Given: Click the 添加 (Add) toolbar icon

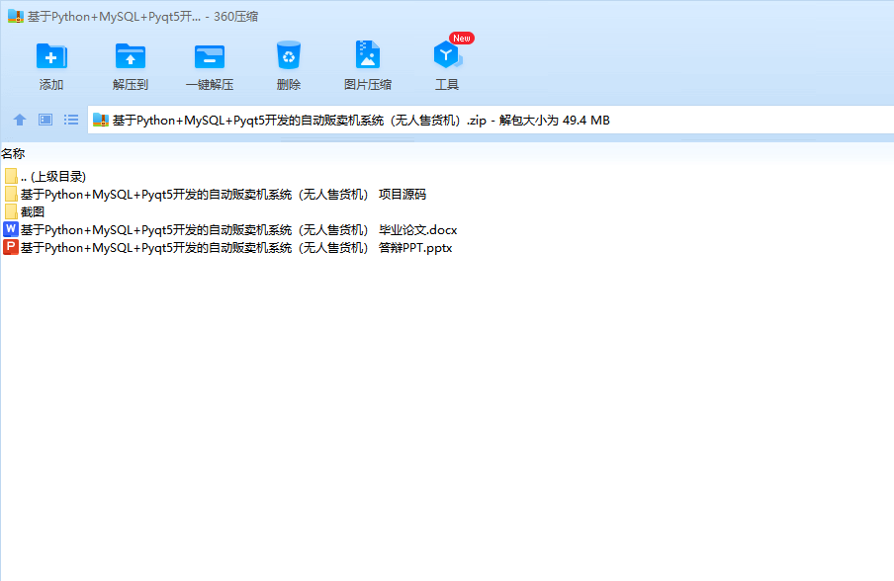Looking at the screenshot, I should point(51,56).
